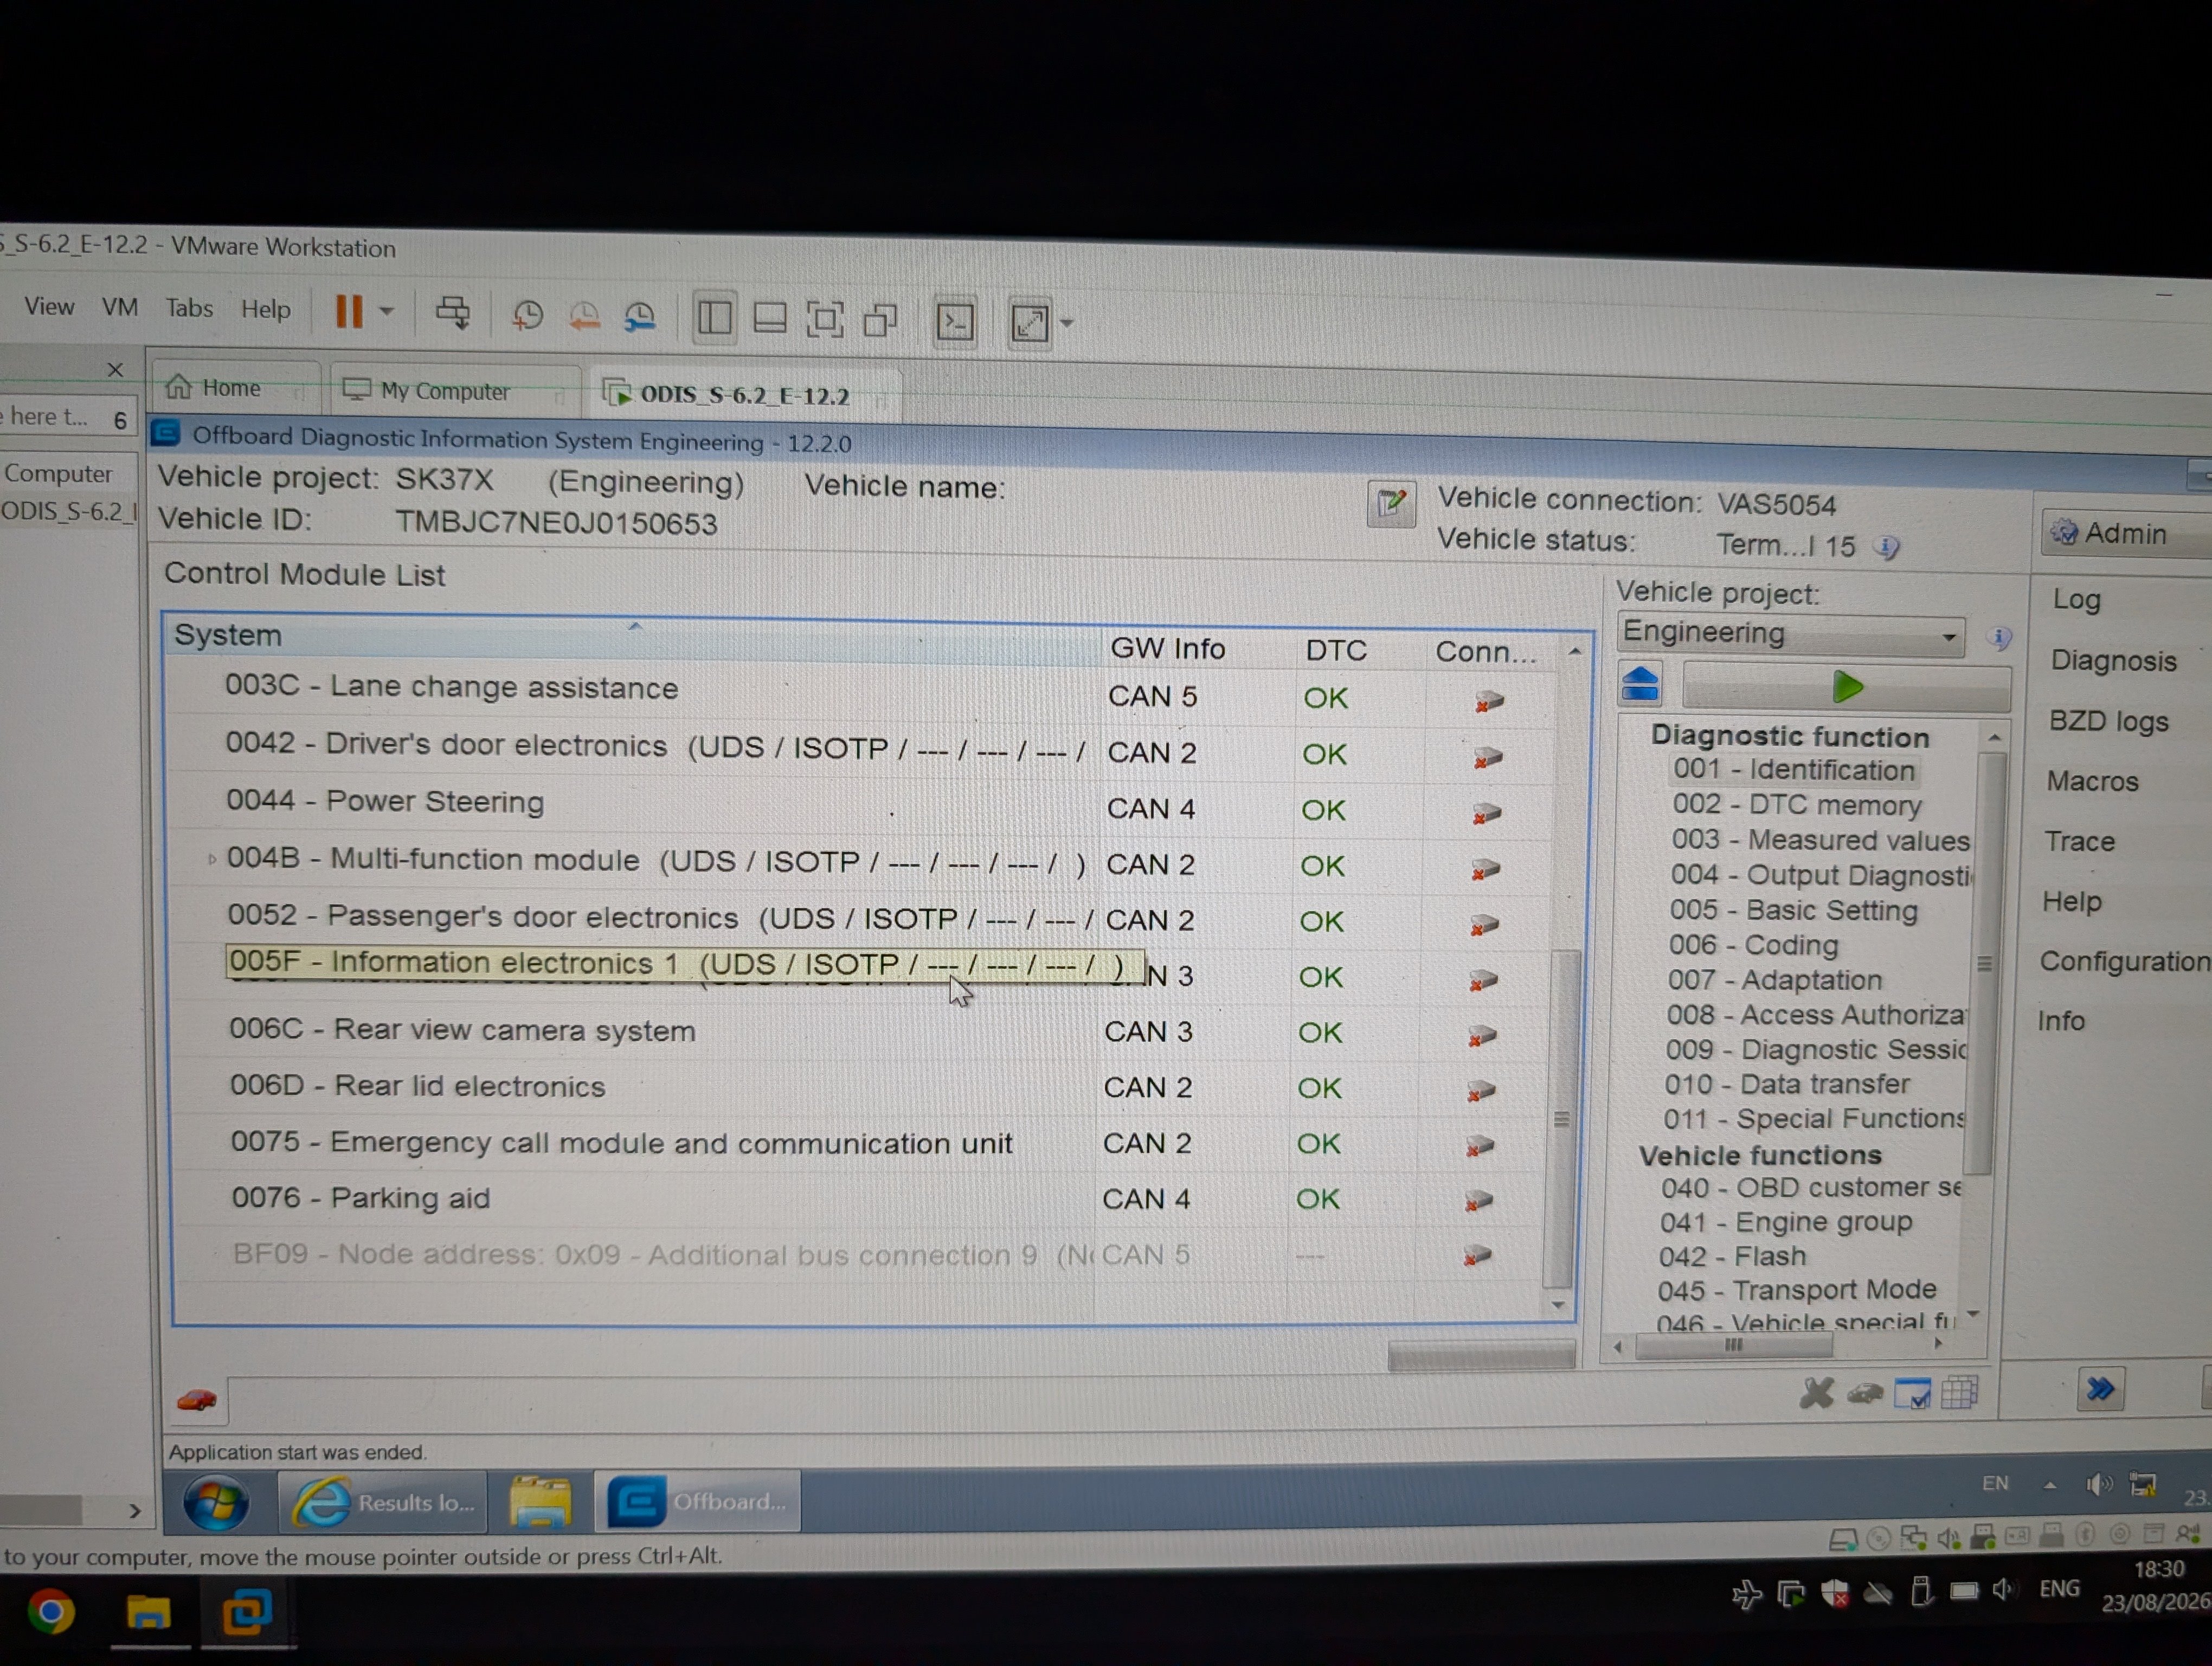This screenshot has width=2212, height=1666.
Task: Click the crossed tools icon at the bottom
Action: pyautogui.click(x=1816, y=1392)
